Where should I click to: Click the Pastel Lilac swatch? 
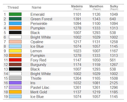[15, 87]
